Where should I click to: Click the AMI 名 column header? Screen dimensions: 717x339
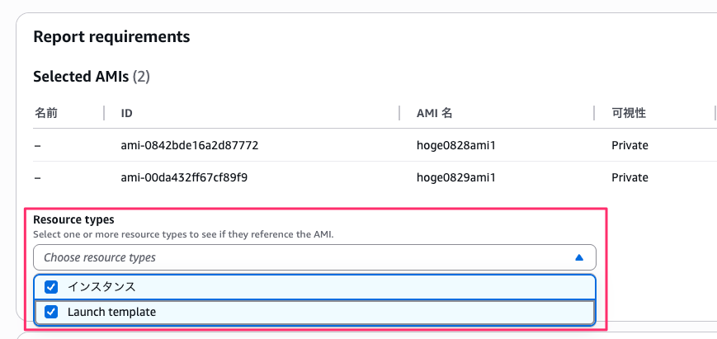434,113
